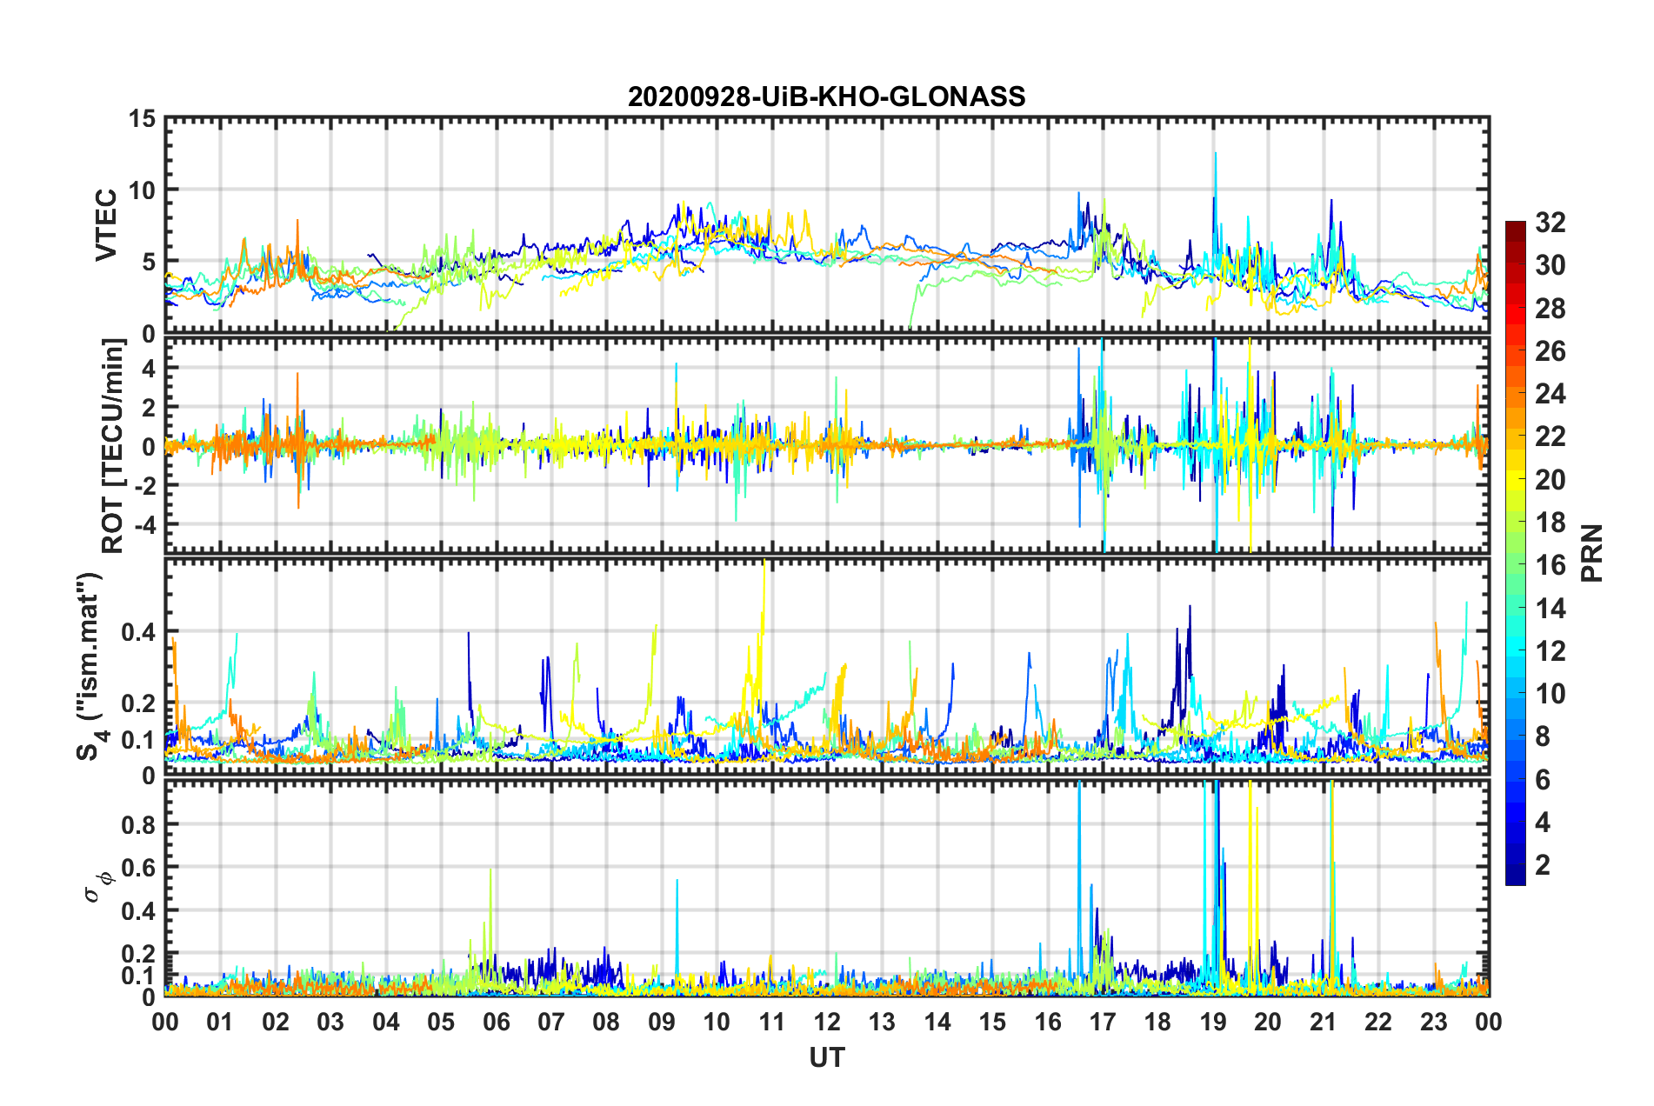The width and height of the screenshot is (1654, 1106).
Task: Click x-axis tick label 16
Action: (1048, 1022)
